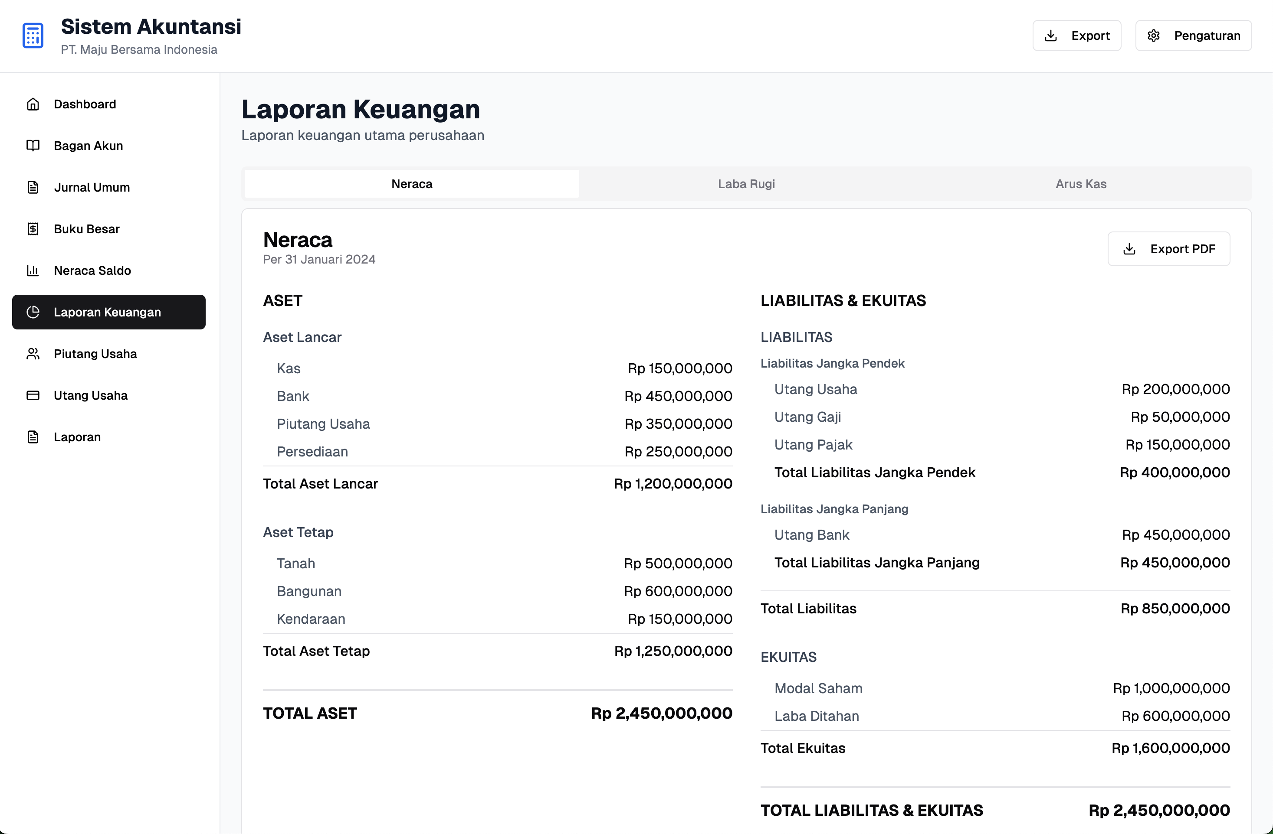Switch to the Arus Kas tab
Viewport: 1273px width, 834px height.
point(1081,184)
